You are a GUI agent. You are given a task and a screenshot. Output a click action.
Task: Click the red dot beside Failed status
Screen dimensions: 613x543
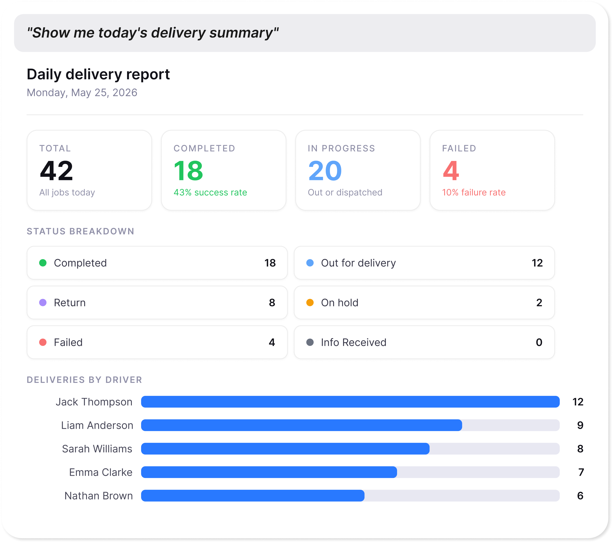pos(43,342)
